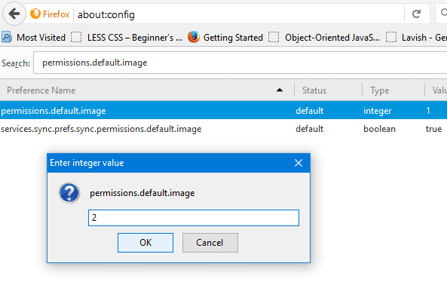Viewport: 447px width, 291px height.
Task: Click the true value cell
Action: (x=433, y=129)
